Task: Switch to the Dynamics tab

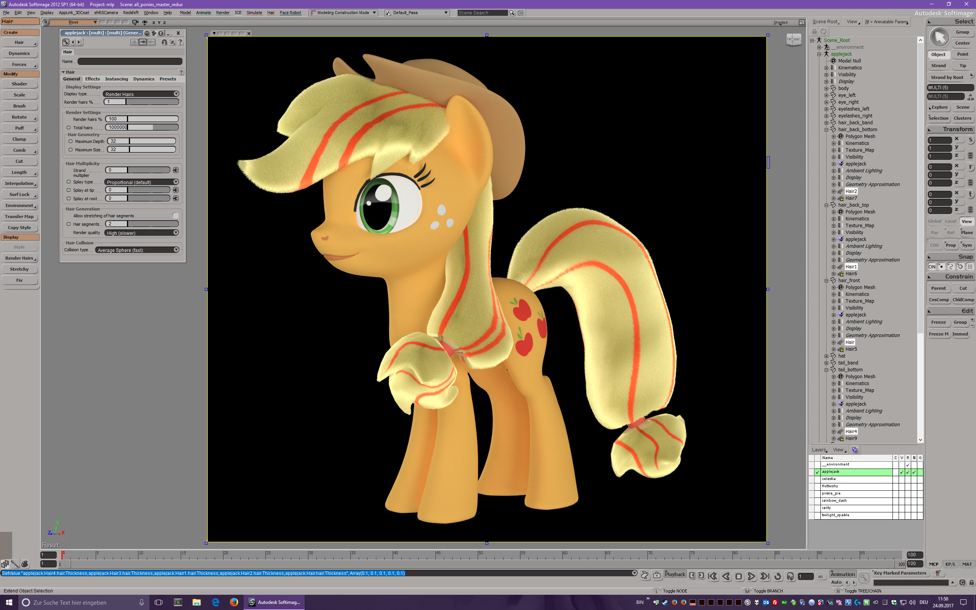Action: [x=144, y=79]
